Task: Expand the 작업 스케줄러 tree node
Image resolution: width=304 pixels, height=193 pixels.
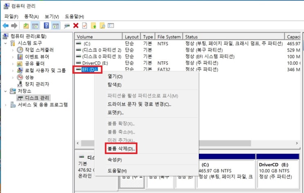Action: 13,50
